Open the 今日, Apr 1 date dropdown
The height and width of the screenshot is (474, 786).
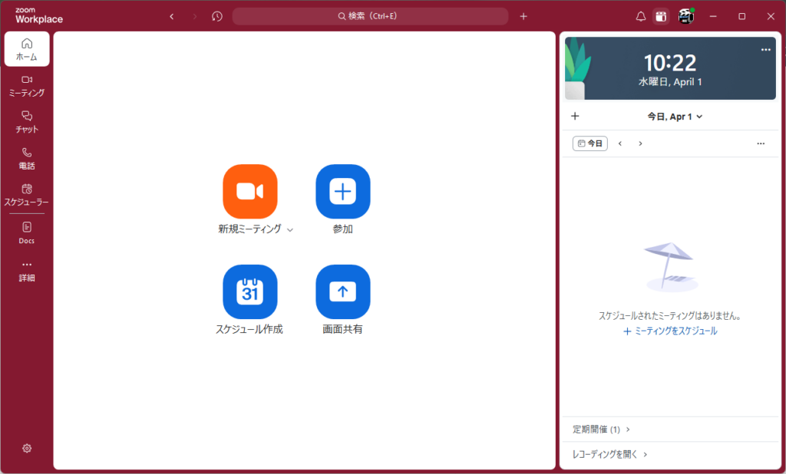675,117
